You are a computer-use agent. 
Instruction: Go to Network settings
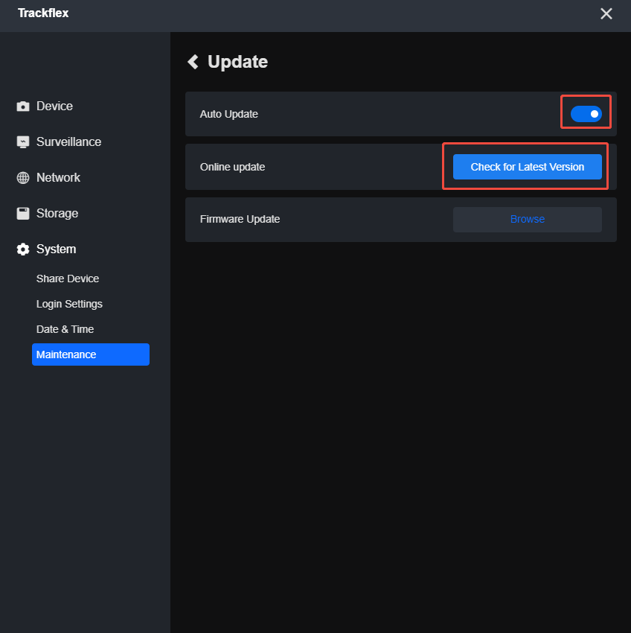tap(58, 178)
